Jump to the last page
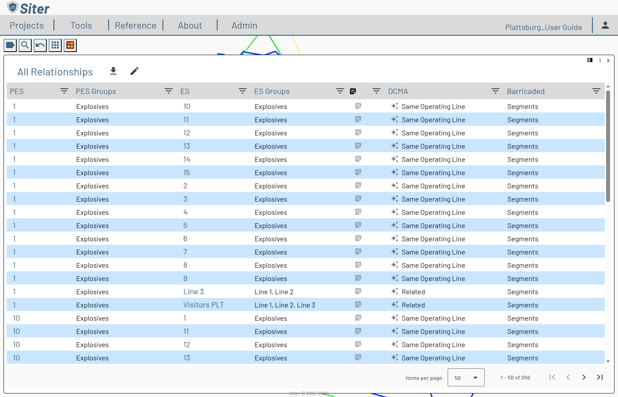 coord(600,377)
